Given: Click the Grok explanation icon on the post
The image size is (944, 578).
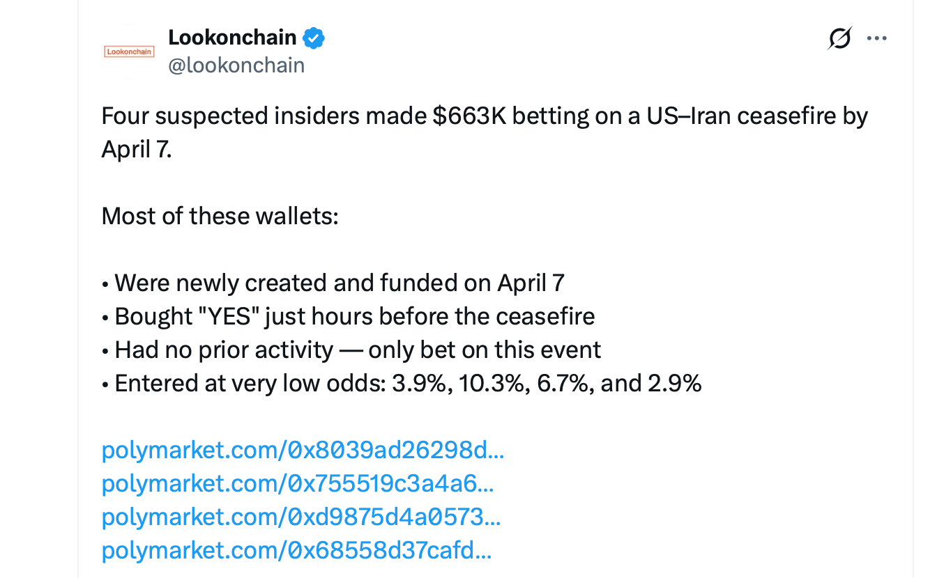Looking at the screenshot, I should click(x=839, y=38).
